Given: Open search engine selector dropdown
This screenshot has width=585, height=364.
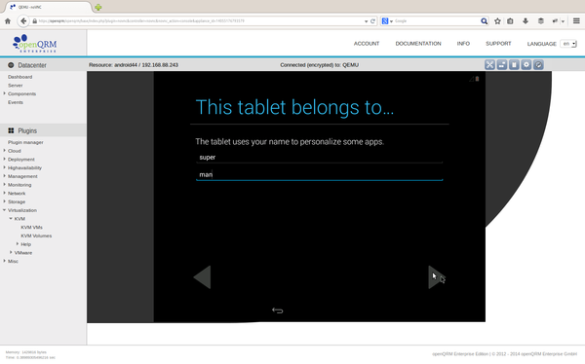Looking at the screenshot, I should coord(387,21).
